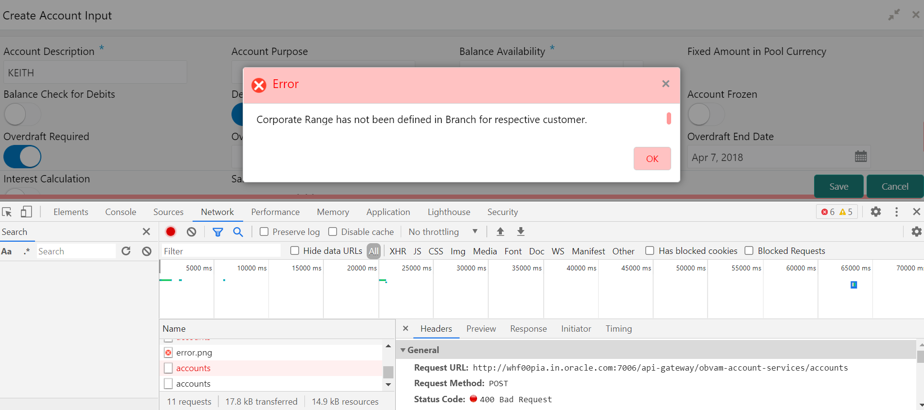Click the Search panel text input

(x=76, y=251)
